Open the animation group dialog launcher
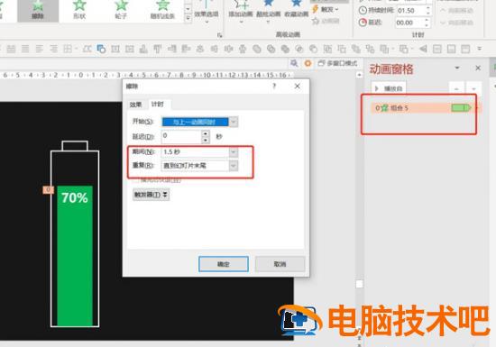The image size is (496, 347). point(219,35)
